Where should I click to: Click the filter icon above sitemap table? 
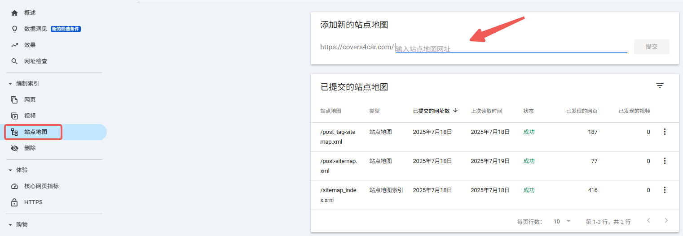coord(660,86)
